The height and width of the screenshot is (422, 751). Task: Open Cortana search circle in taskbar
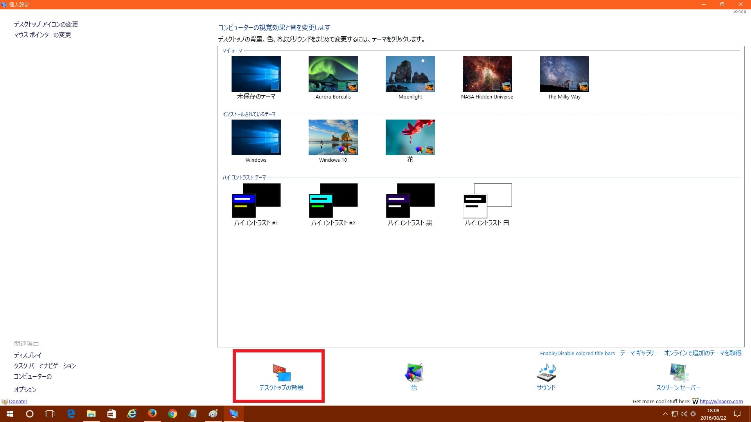click(x=30, y=414)
